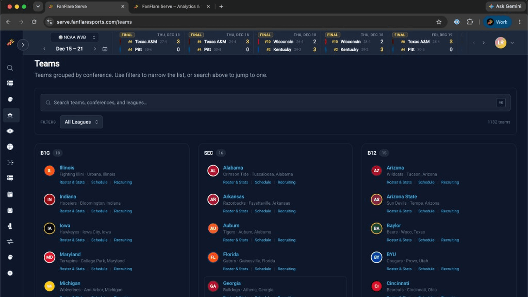This screenshot has height=297, width=528.
Task: Reload the page
Action: [34, 22]
